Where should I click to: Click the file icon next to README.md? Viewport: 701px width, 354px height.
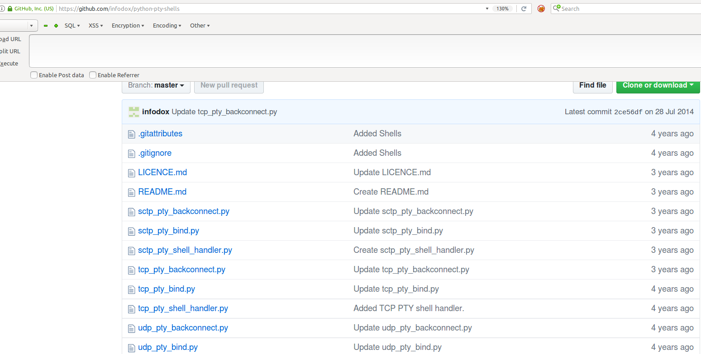coord(131,192)
